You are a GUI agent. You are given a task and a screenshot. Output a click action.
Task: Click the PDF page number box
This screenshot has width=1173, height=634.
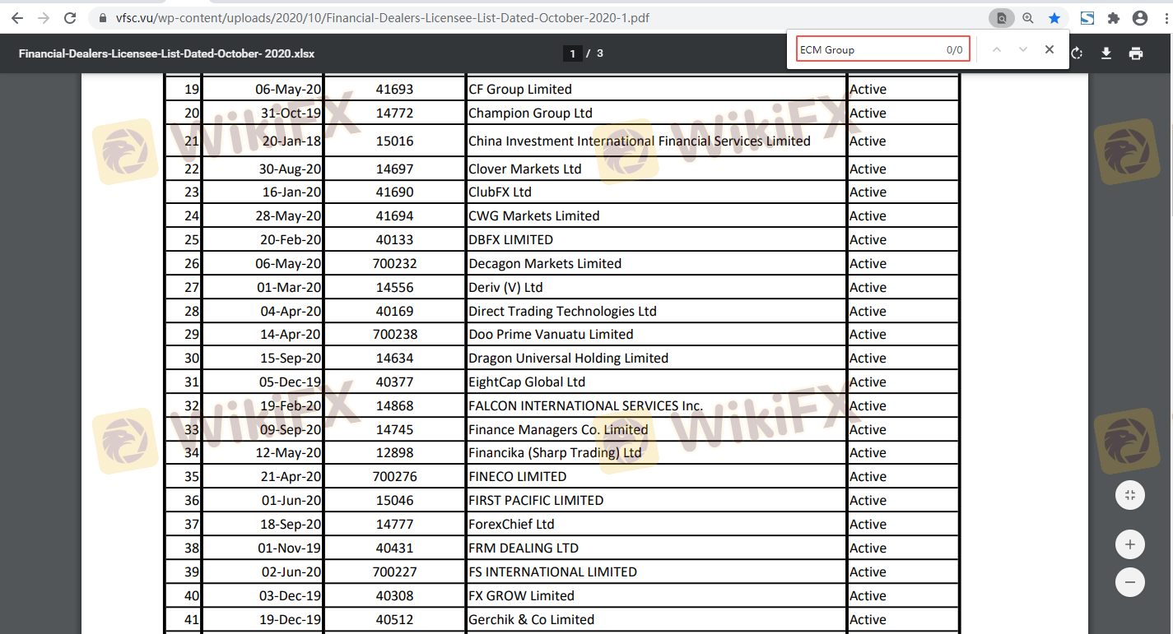(x=572, y=53)
